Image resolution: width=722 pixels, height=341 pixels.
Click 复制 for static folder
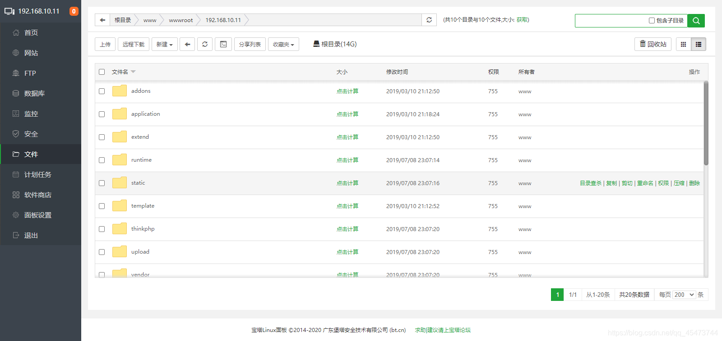(611, 183)
